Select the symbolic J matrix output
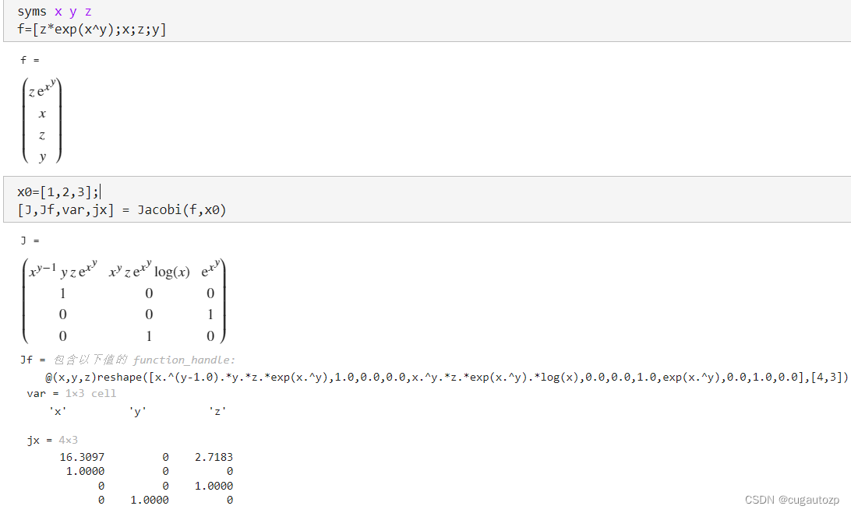This screenshot has width=851, height=513. point(124,301)
